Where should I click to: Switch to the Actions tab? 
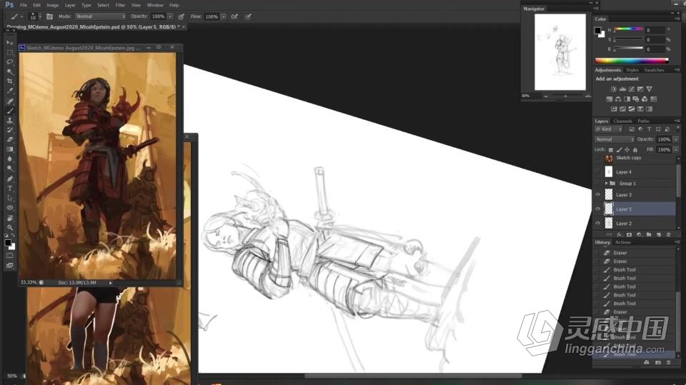click(622, 242)
